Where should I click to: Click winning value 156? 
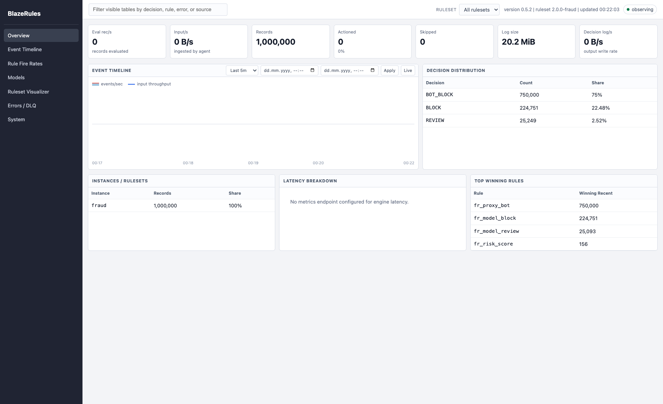[583, 244]
